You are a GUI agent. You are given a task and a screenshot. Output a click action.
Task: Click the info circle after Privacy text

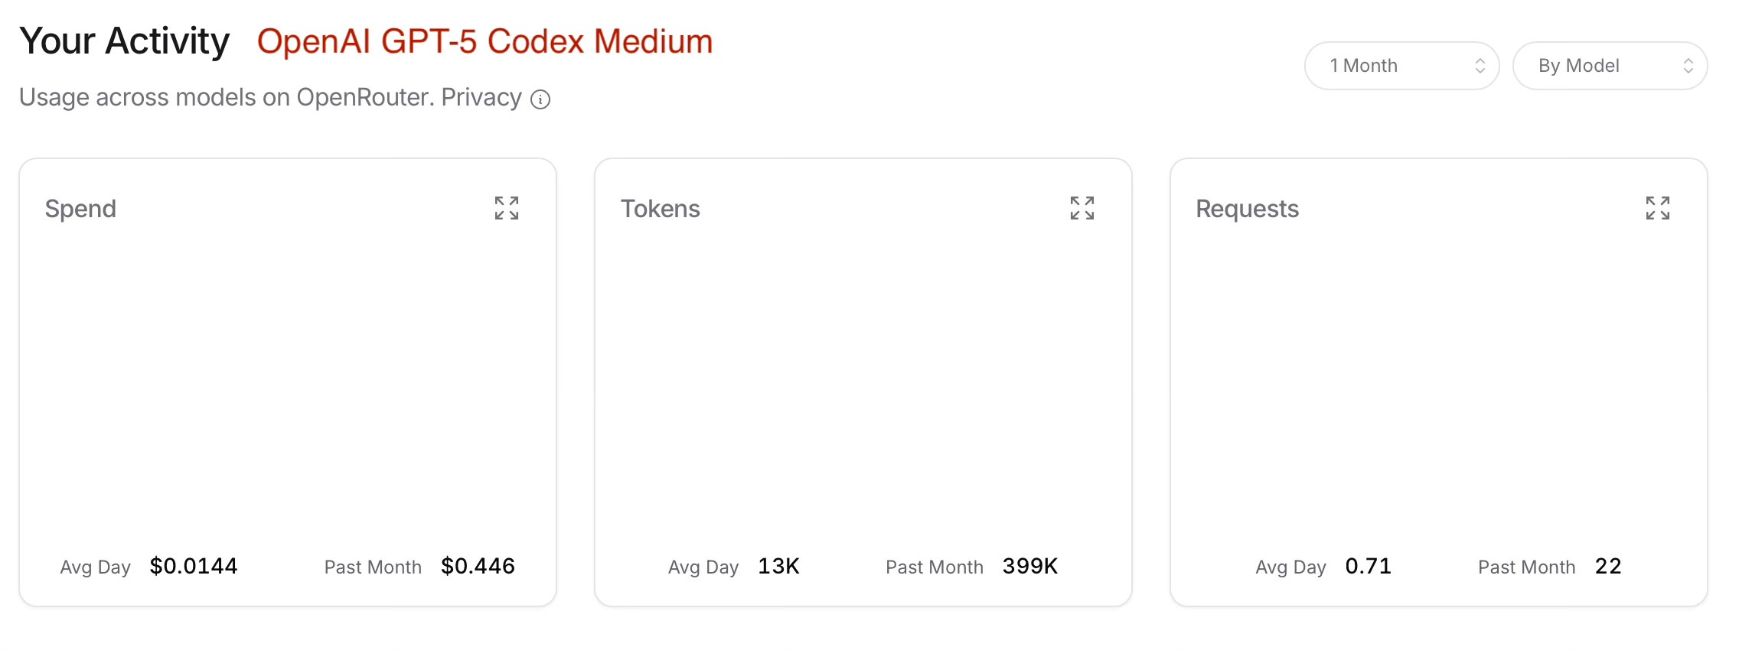(540, 99)
